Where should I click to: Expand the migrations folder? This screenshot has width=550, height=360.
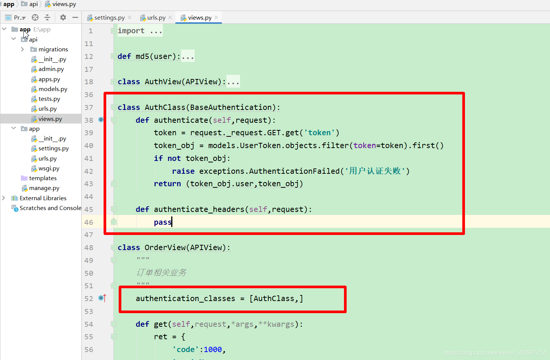click(x=22, y=49)
